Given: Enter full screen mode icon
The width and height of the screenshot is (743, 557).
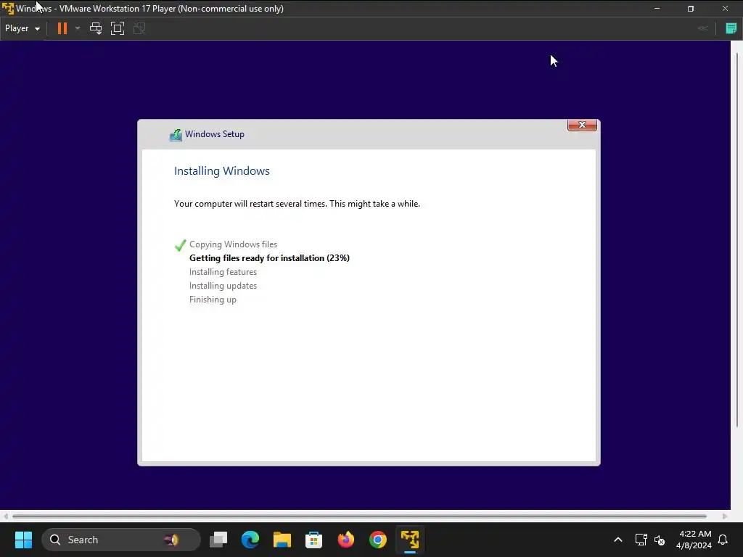Looking at the screenshot, I should pos(118,28).
